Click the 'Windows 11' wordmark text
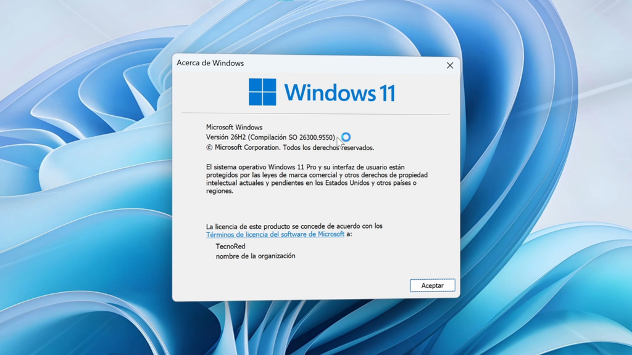The width and height of the screenshot is (632, 355). [x=340, y=92]
